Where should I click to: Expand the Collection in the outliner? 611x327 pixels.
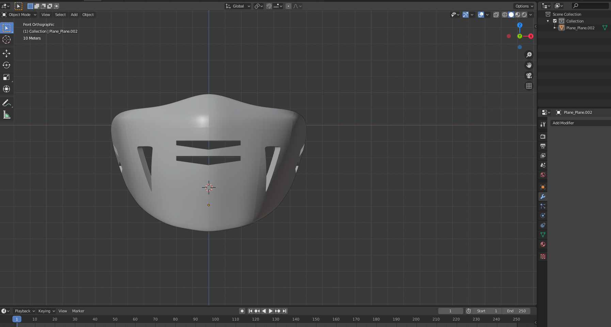point(548,21)
